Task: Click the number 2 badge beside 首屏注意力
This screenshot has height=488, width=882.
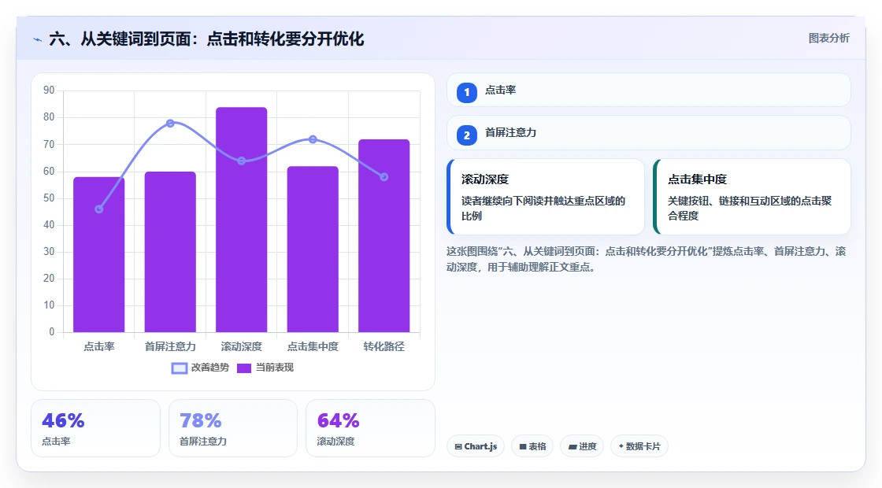Action: point(467,135)
